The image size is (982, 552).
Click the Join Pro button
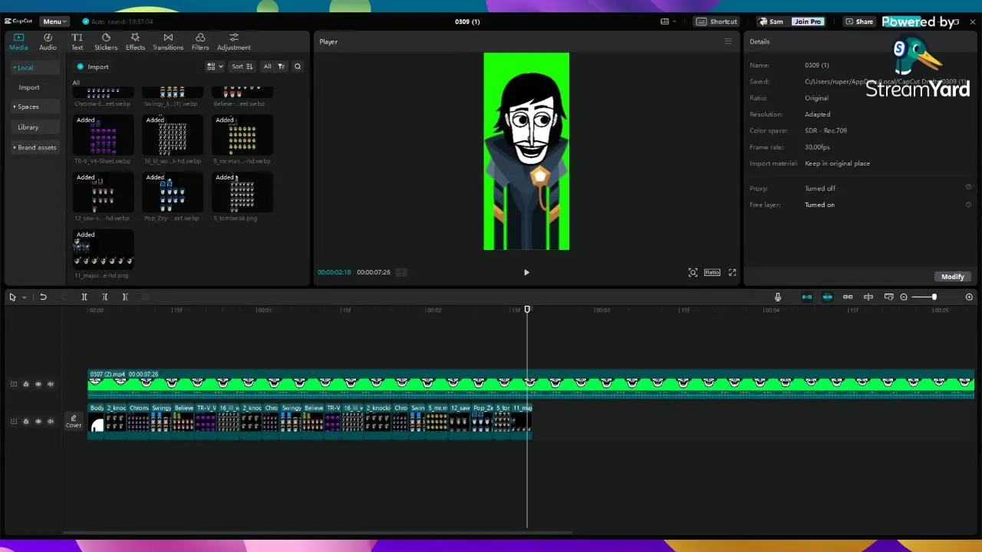click(807, 21)
